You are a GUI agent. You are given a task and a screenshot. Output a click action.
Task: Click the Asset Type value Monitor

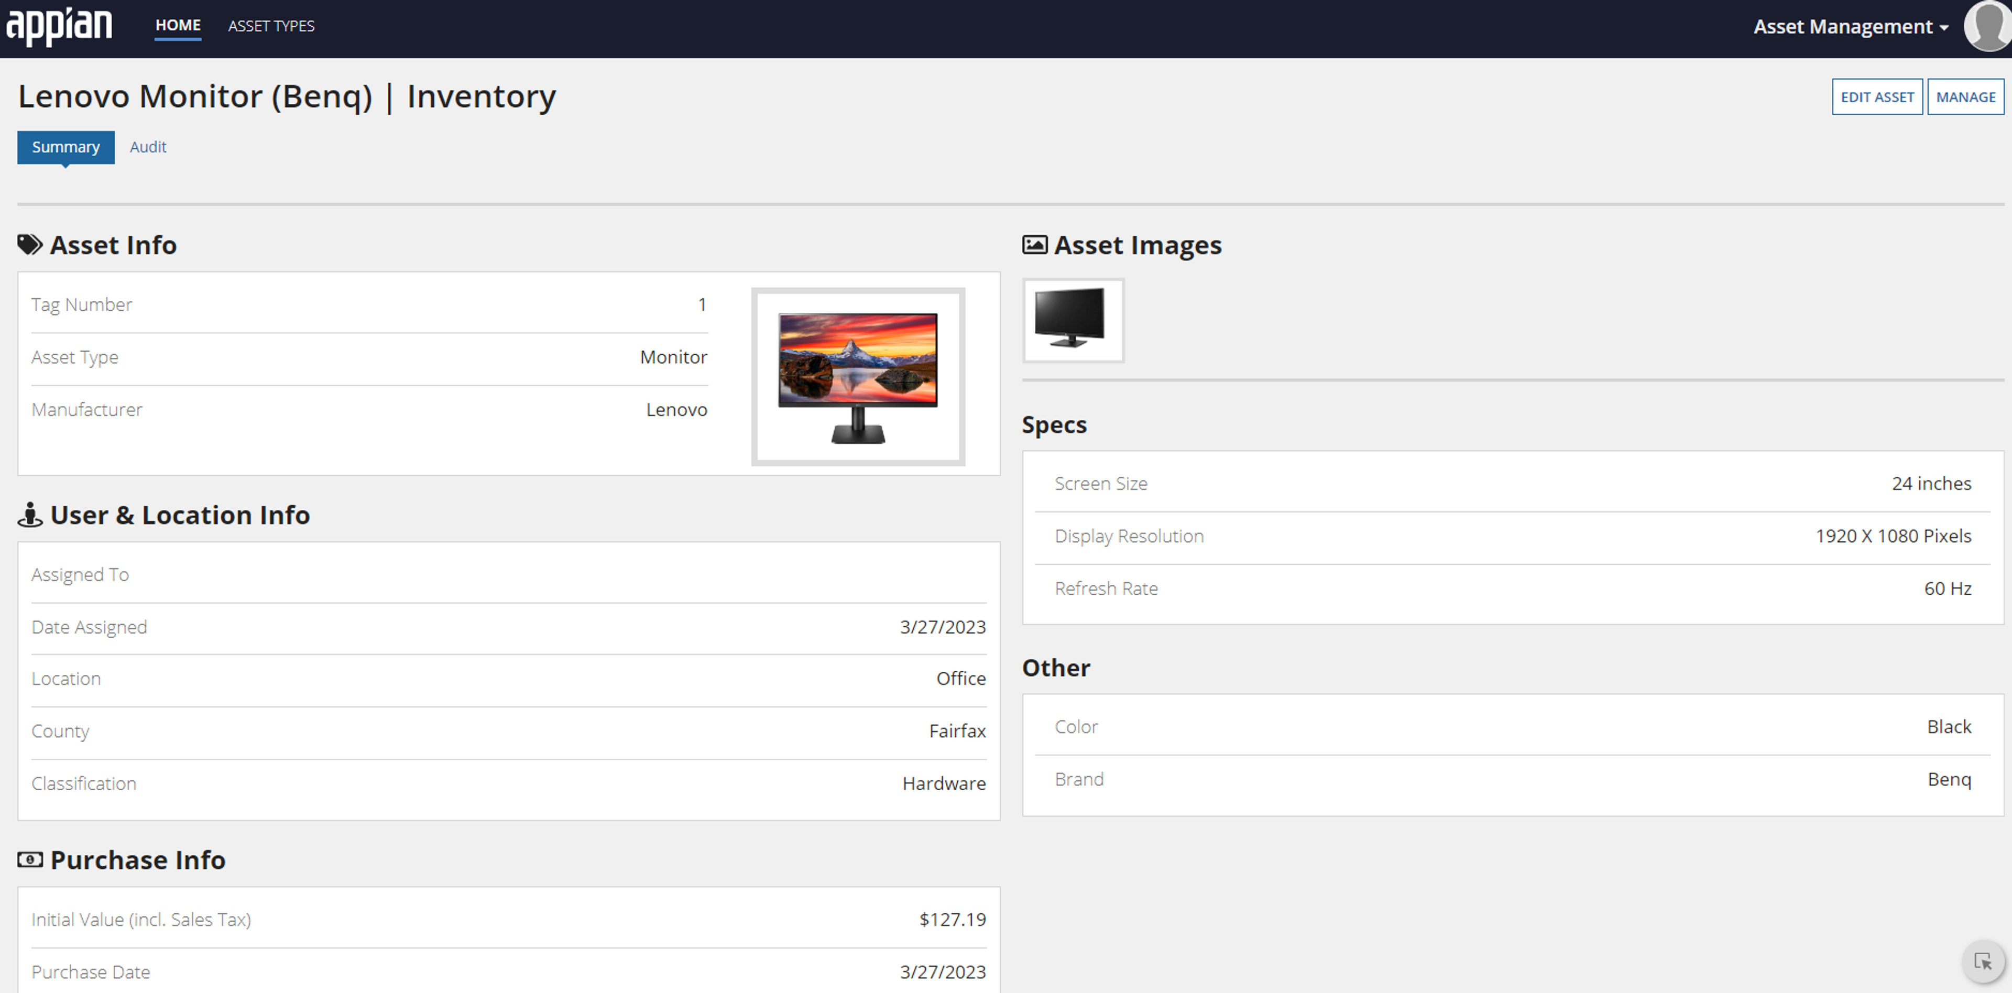click(673, 357)
